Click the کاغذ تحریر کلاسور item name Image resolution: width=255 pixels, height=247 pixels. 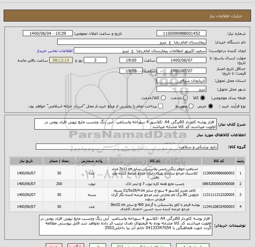pyautogui.click(x=155, y=195)
